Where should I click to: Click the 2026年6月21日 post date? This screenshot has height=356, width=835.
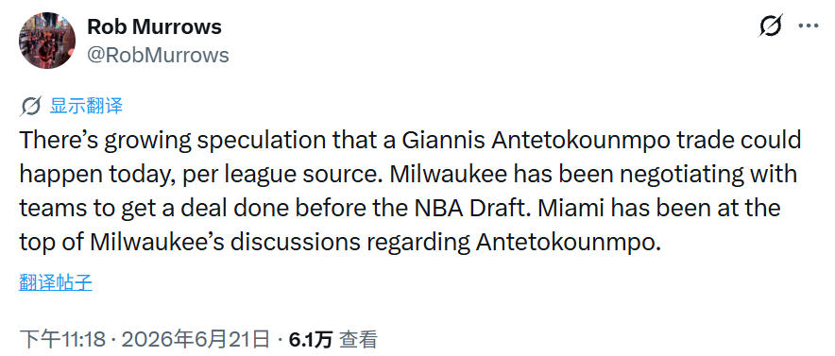pos(195,339)
